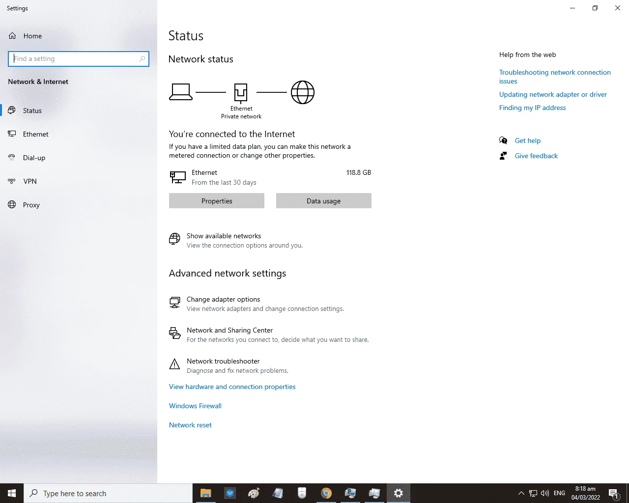
Task: Open the notepad app on the taskbar
Action: click(278, 493)
